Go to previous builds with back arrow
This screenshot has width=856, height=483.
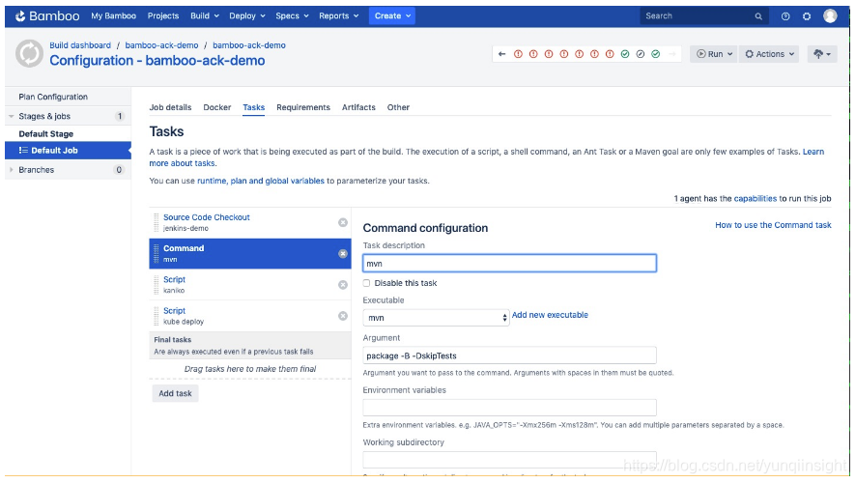pos(502,54)
